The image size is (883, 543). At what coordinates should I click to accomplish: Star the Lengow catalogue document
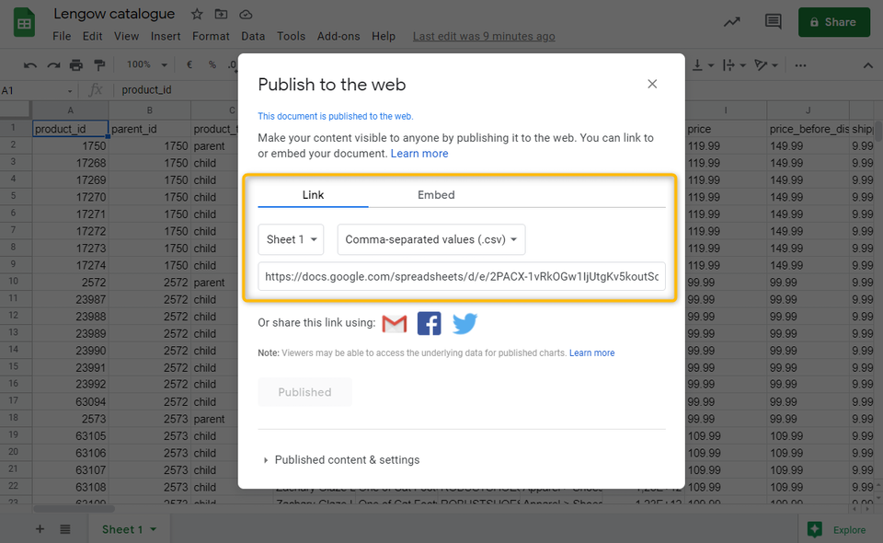pos(197,14)
